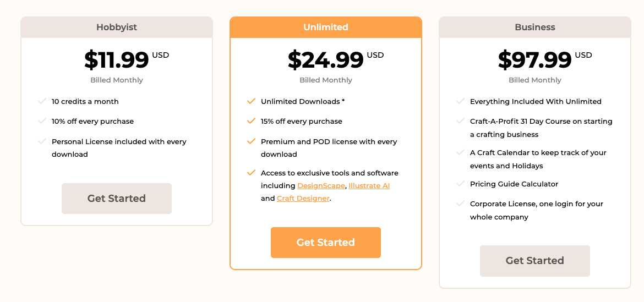The height and width of the screenshot is (302, 644).
Task: Get Started with the Hobbyist plan
Action: click(x=117, y=199)
